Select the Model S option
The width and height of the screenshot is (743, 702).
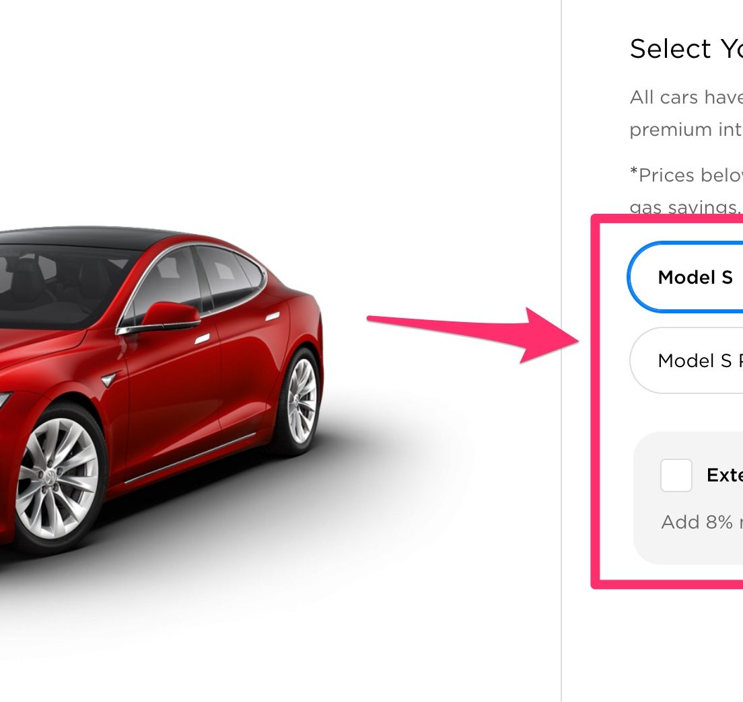coord(685,278)
